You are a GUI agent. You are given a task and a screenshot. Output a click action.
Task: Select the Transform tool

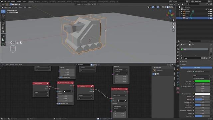[3, 32]
